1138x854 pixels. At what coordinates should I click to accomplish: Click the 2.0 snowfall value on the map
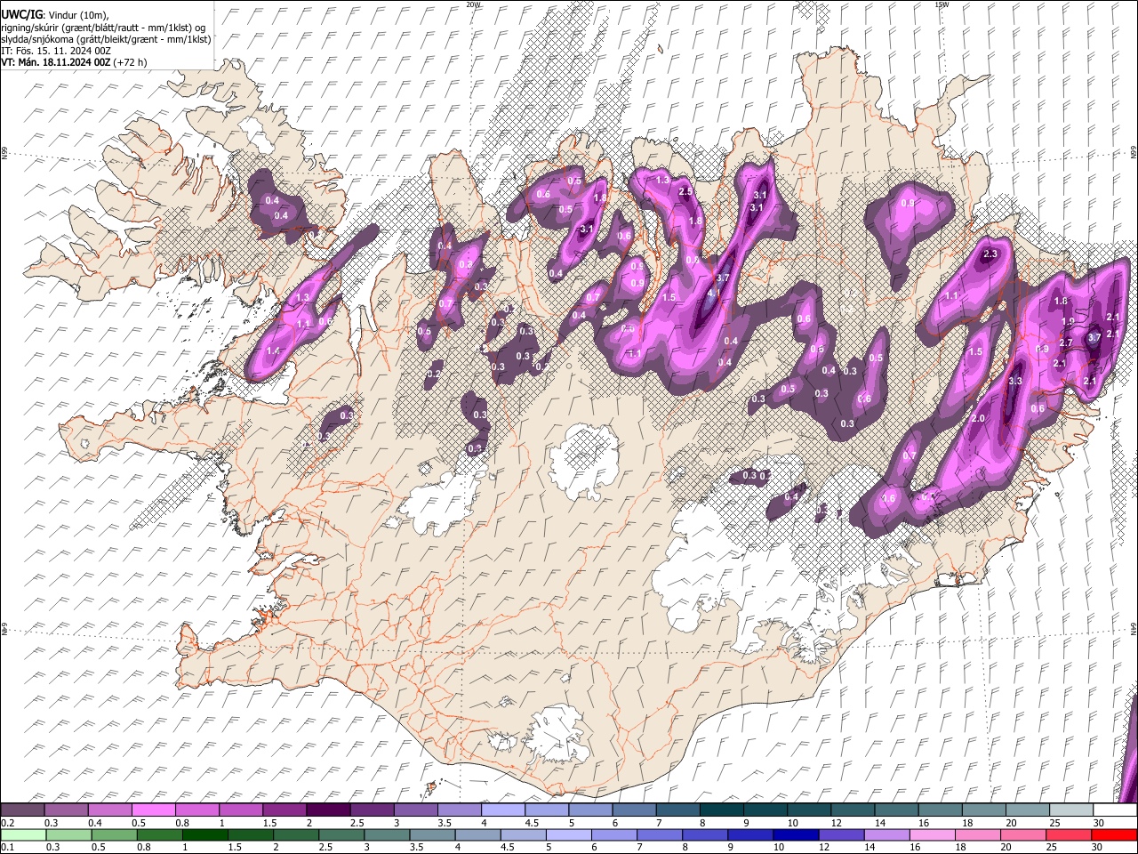979,419
